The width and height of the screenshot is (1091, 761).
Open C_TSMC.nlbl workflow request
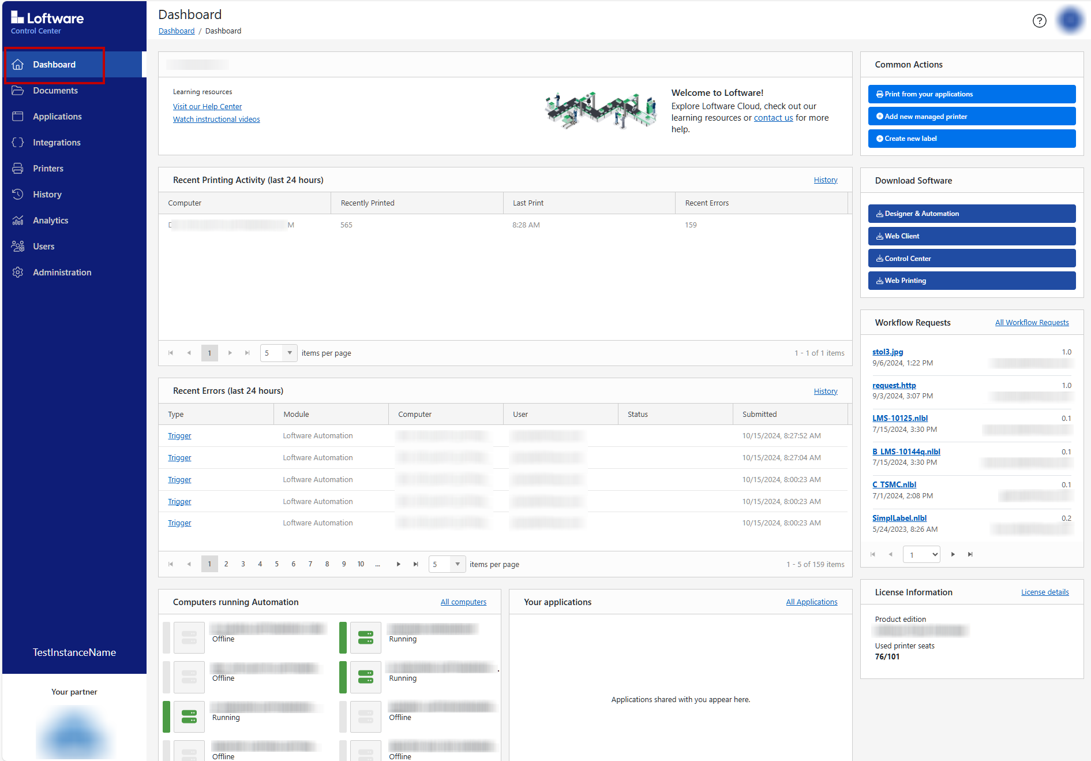click(894, 484)
